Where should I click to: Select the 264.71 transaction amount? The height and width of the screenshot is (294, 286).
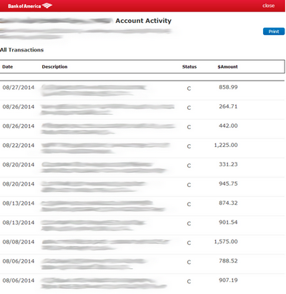pyautogui.click(x=228, y=106)
